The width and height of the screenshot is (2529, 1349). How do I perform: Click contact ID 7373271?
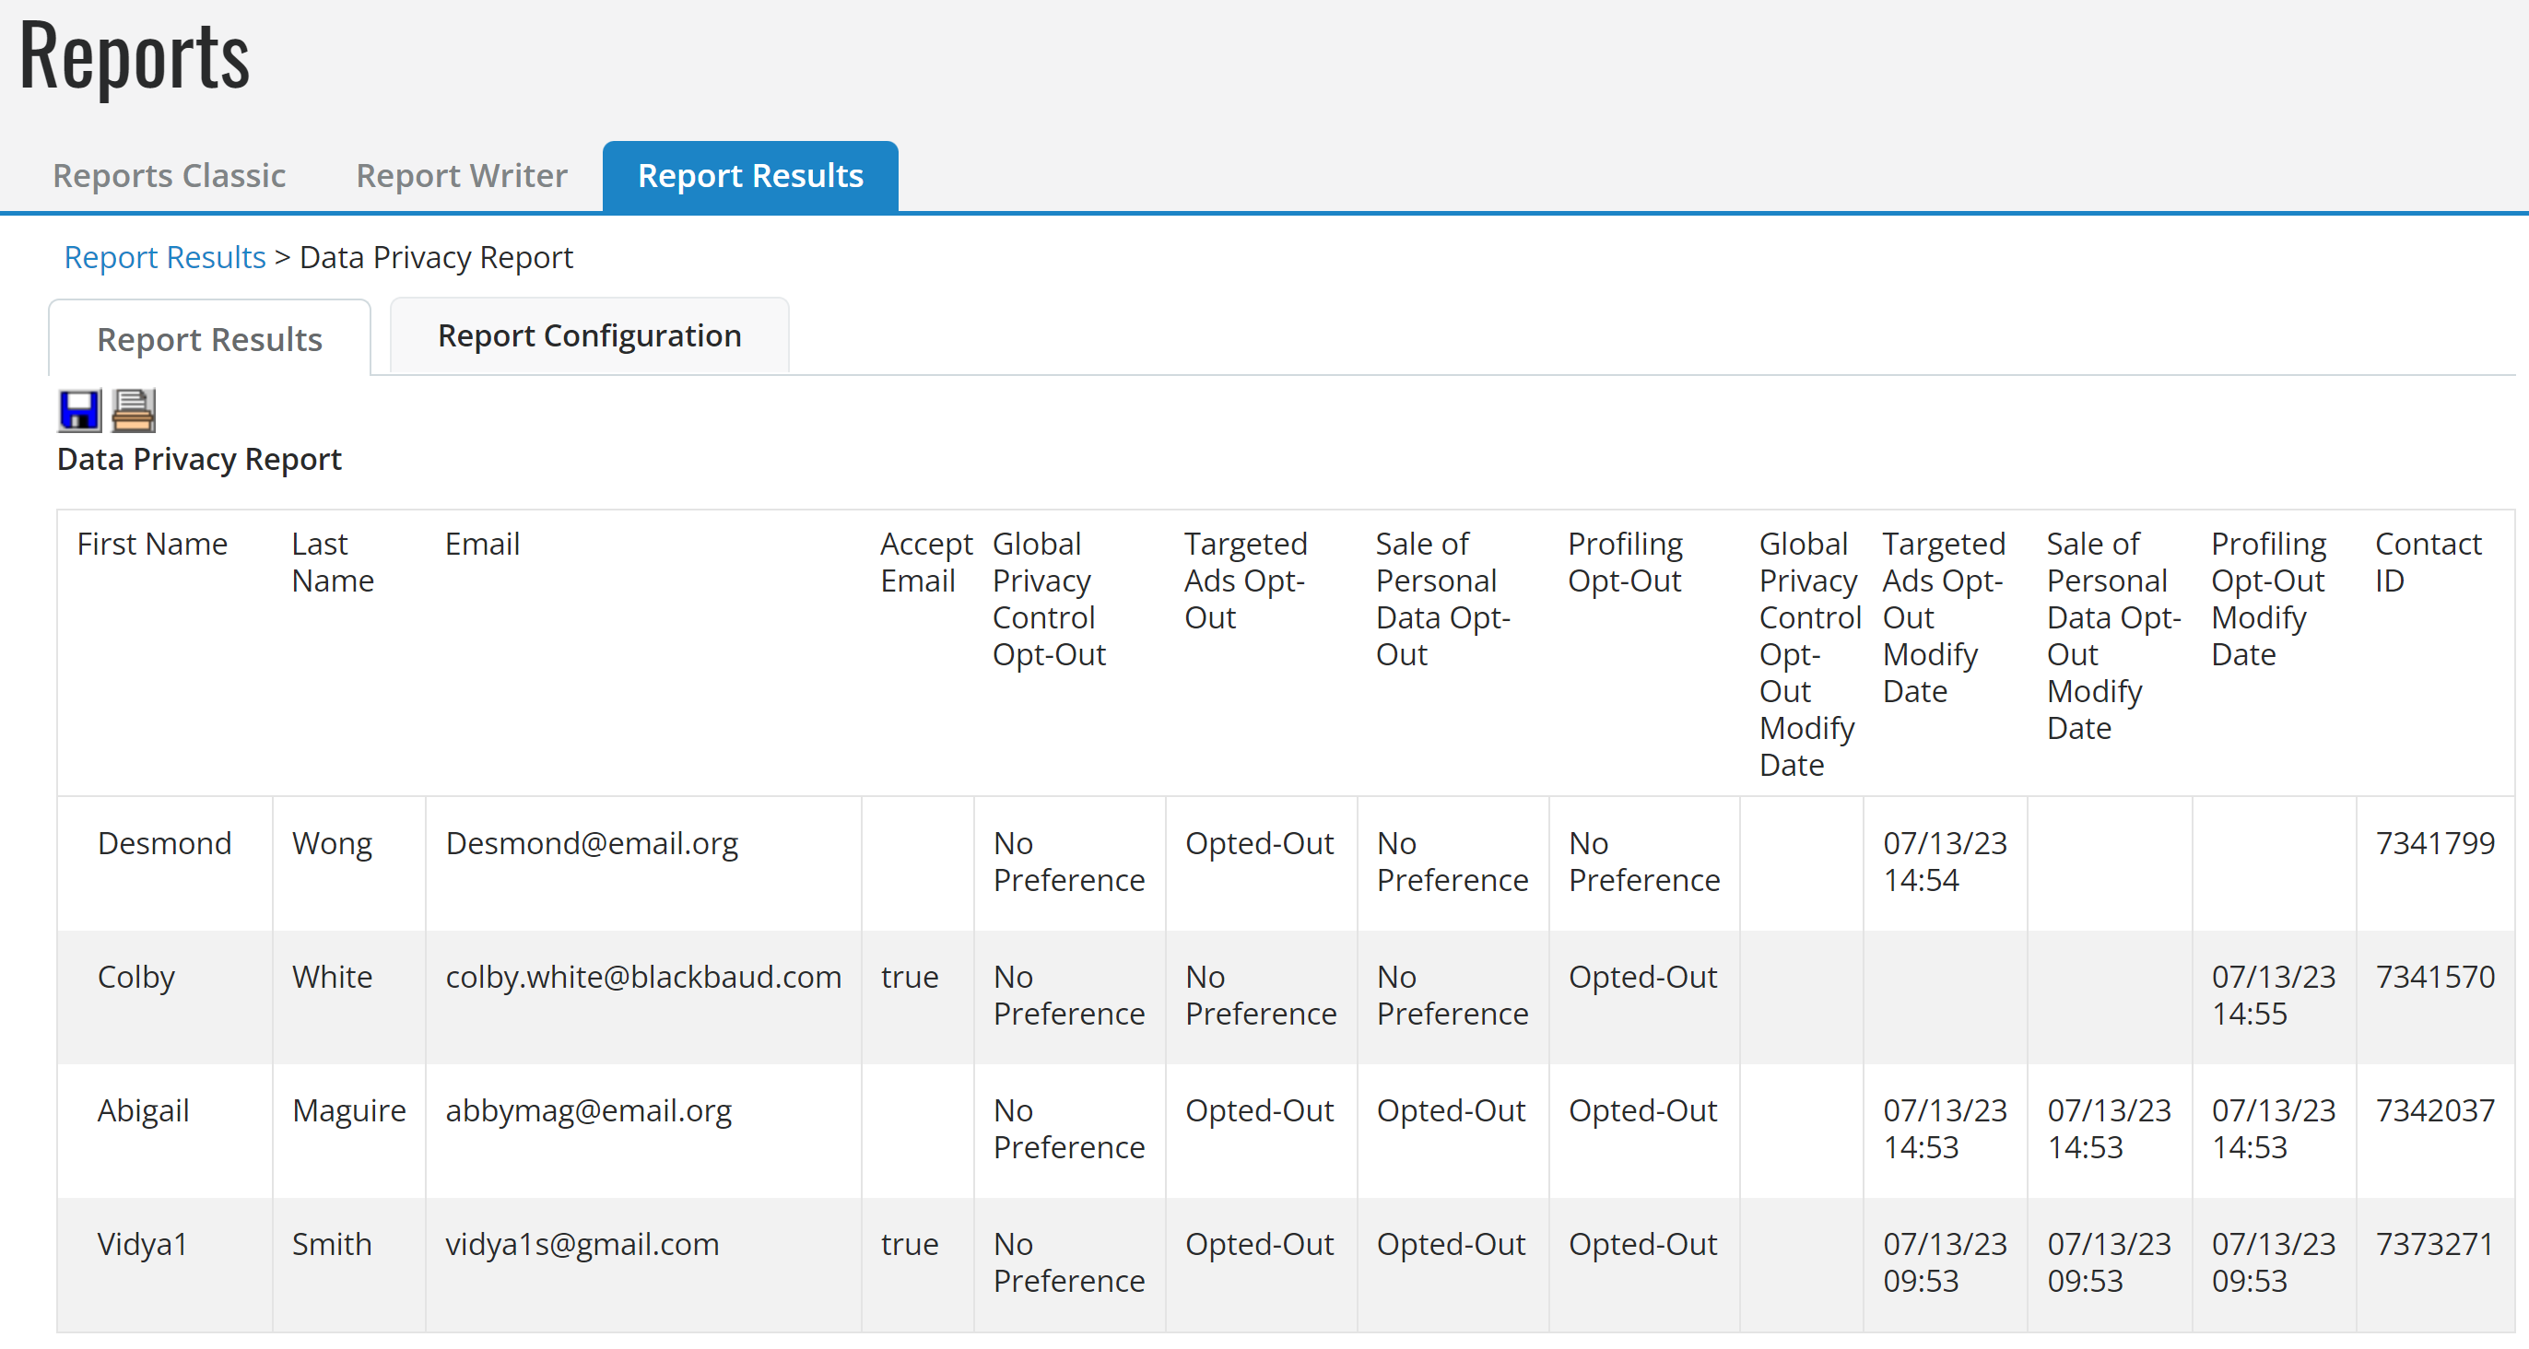(x=2434, y=1244)
